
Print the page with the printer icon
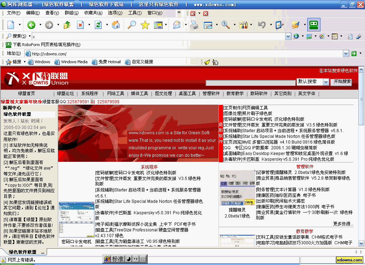(x=194, y=25)
